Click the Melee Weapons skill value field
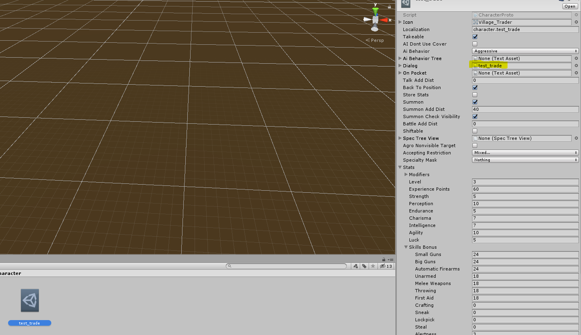Screen dimensions: 581x335 [x=525, y=283]
